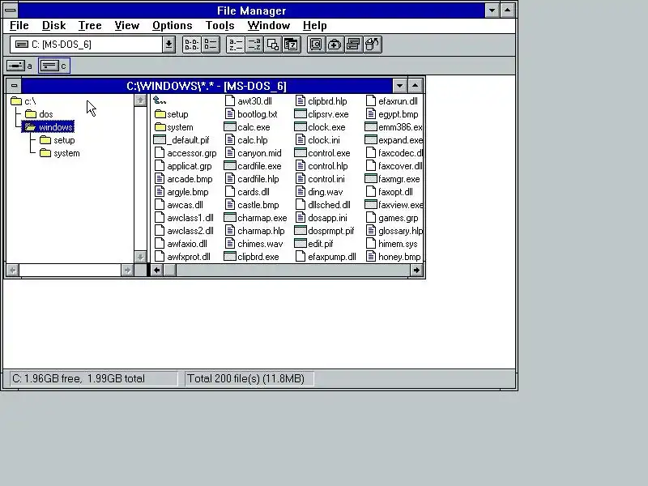Open the C:\WINDOWS child window control menu
Viewport: 648px width, 486px height.
pos(14,86)
